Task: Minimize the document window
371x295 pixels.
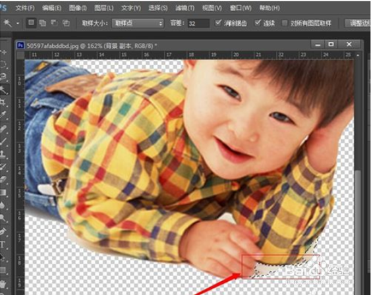Action: point(318,44)
